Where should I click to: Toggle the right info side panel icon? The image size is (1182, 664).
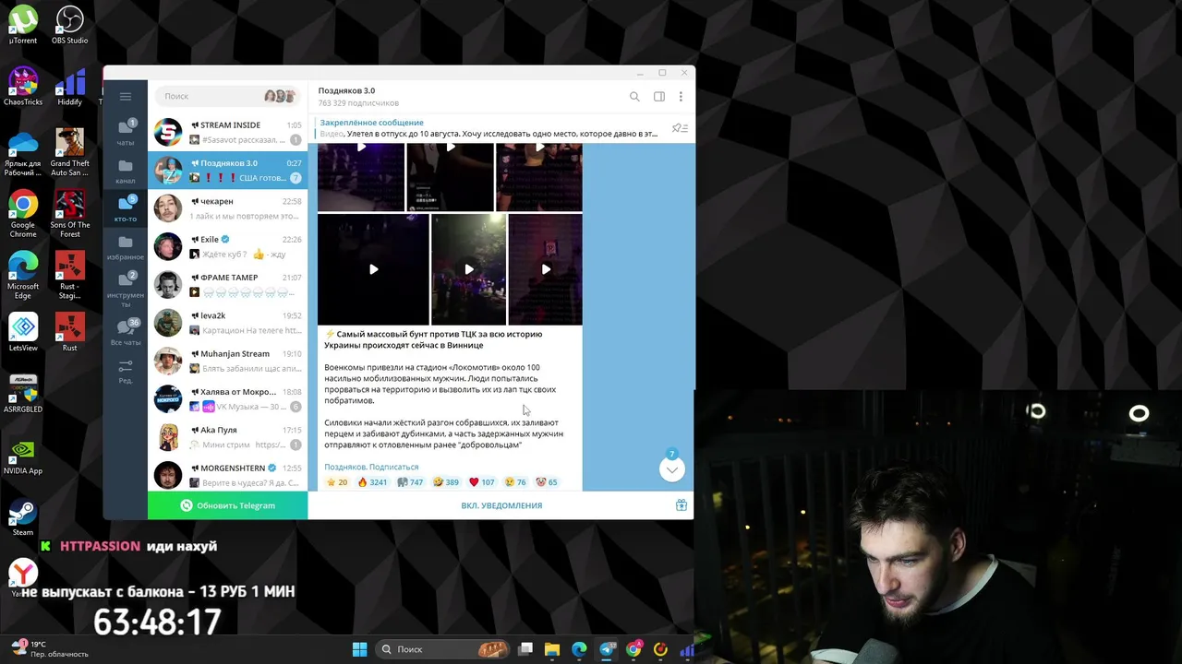pos(659,96)
